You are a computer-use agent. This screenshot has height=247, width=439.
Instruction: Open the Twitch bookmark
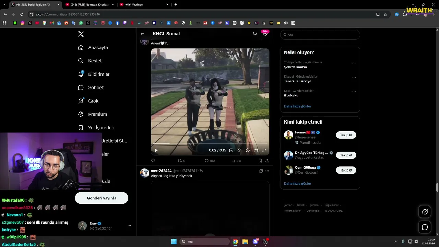click(x=125, y=23)
